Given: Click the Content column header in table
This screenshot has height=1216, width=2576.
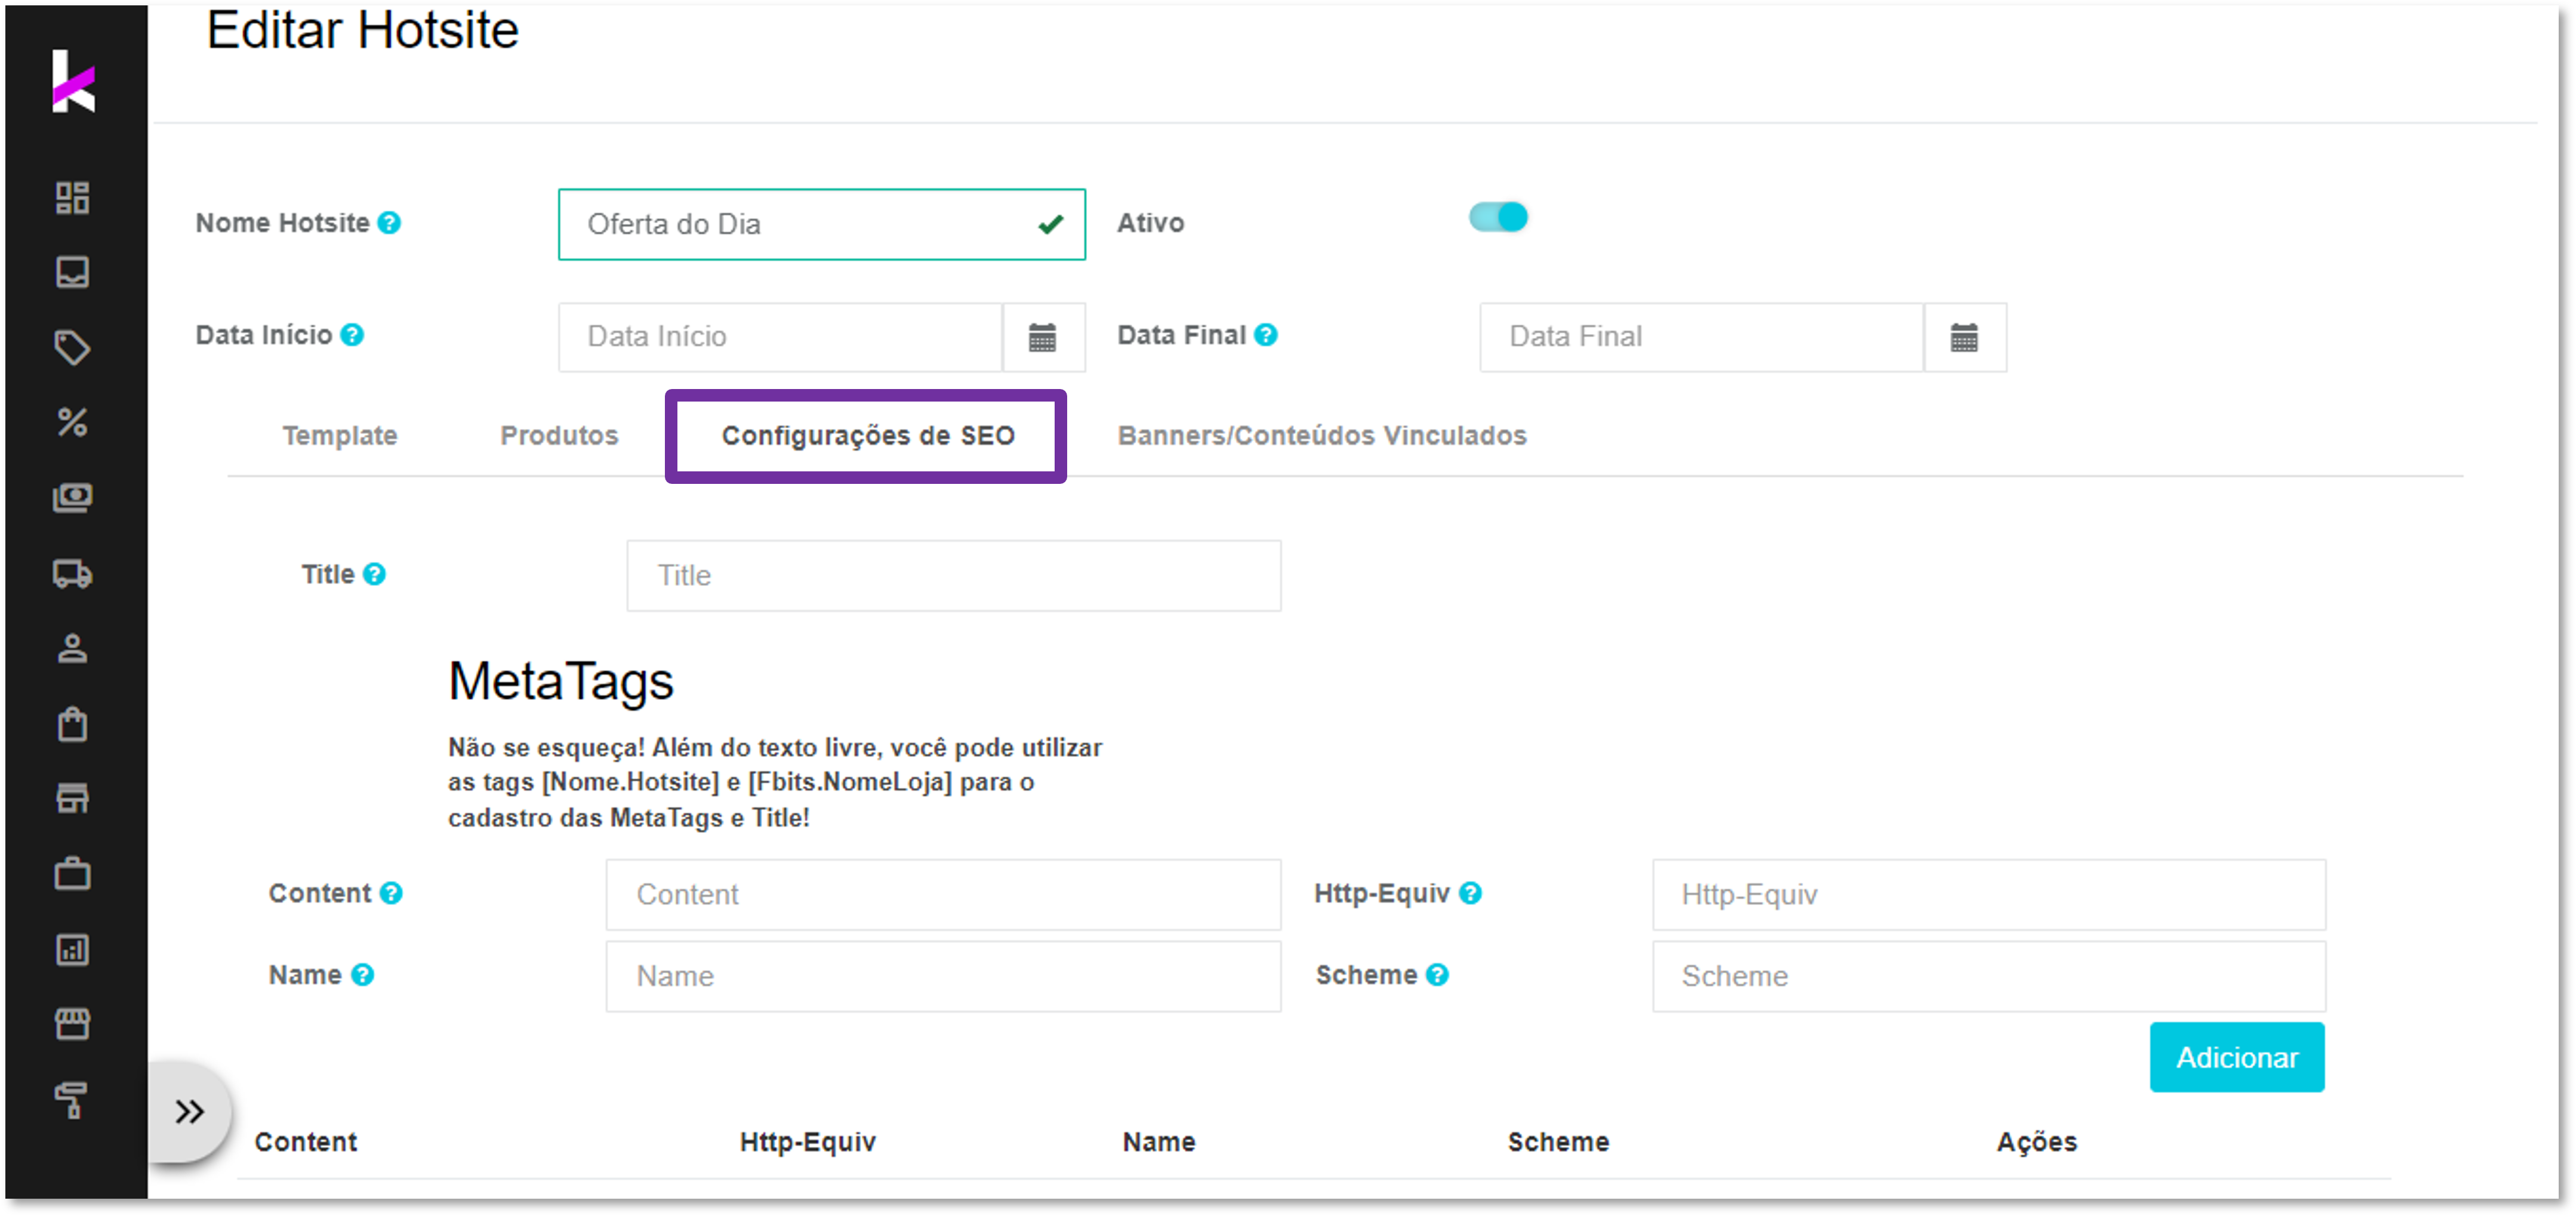Looking at the screenshot, I should pos(305,1142).
